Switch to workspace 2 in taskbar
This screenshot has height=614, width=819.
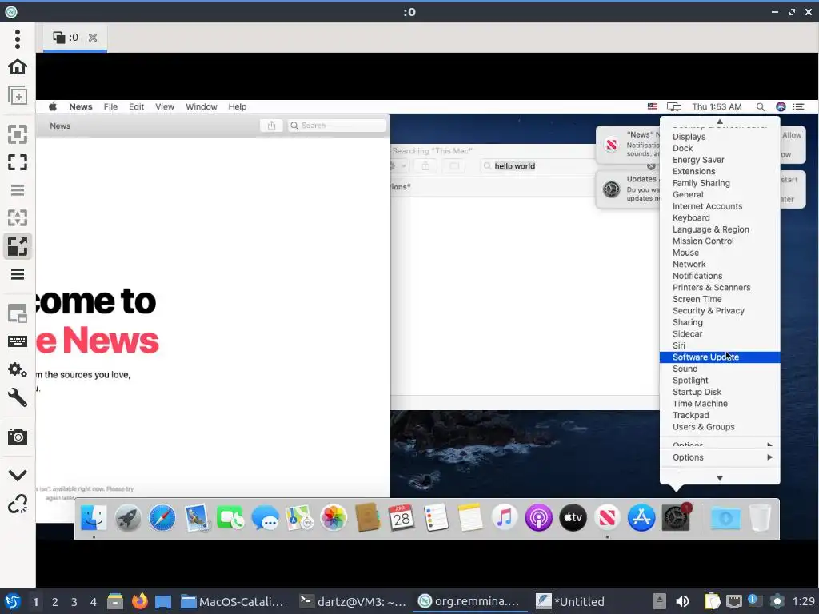(x=55, y=602)
